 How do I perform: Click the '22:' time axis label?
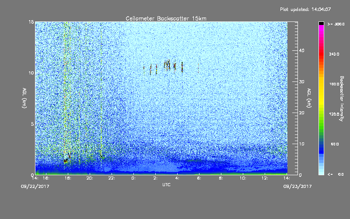(x=112, y=178)
